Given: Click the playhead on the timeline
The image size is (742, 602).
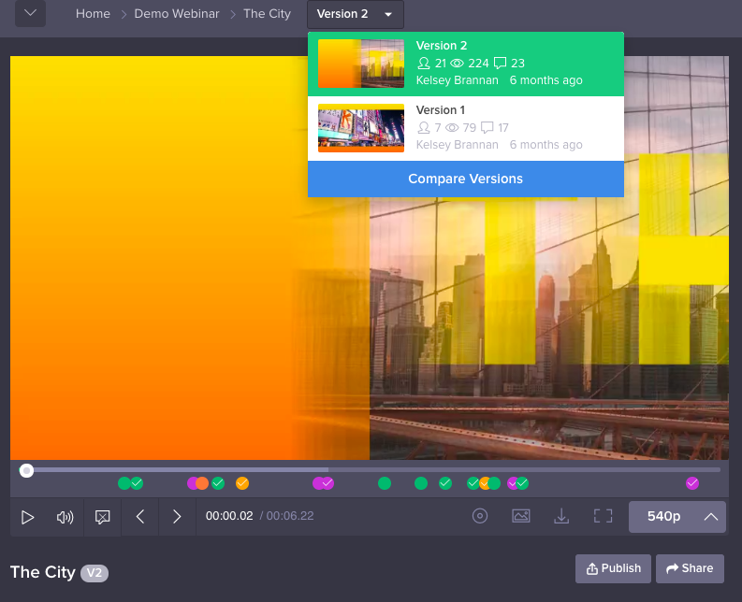Looking at the screenshot, I should [x=27, y=470].
